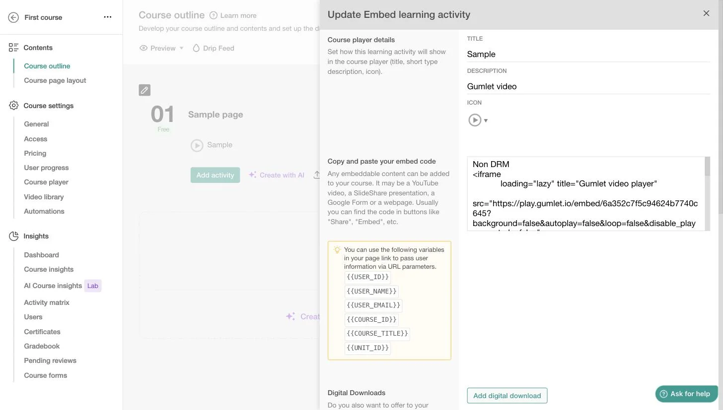This screenshot has width=723, height=410.
Task: Click the Description field with Gumlet video
Action: coord(588,86)
